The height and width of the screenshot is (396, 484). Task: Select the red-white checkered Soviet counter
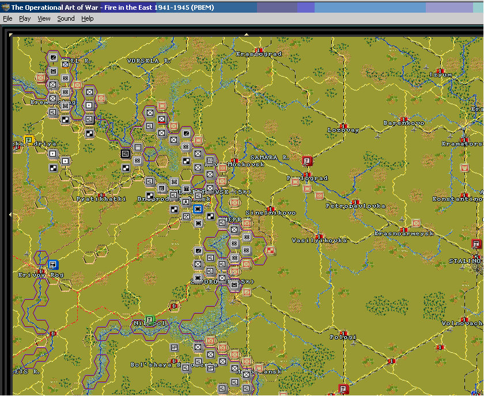[x=270, y=250]
